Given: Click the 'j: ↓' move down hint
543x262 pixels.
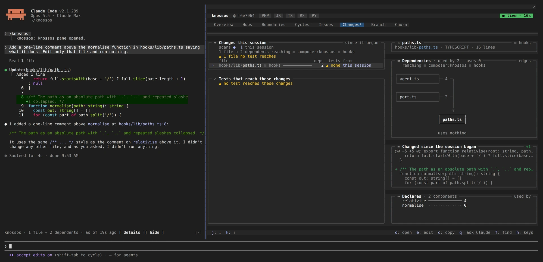Looking at the screenshot, I should click(216, 233).
